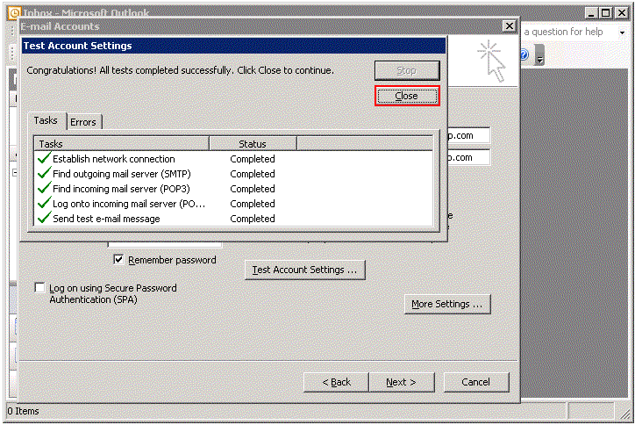Click the Outlook application icon in title bar
This screenshot has width=635, height=425.
click(13, 13)
